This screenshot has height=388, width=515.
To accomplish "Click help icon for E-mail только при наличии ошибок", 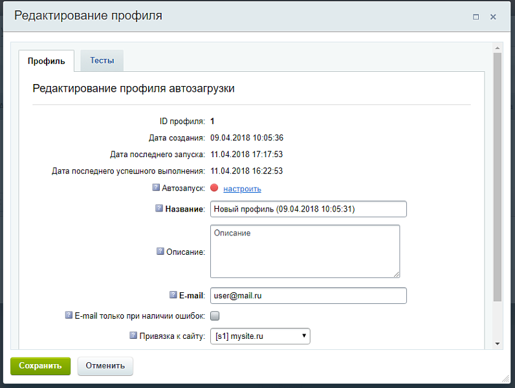I will [69, 315].
